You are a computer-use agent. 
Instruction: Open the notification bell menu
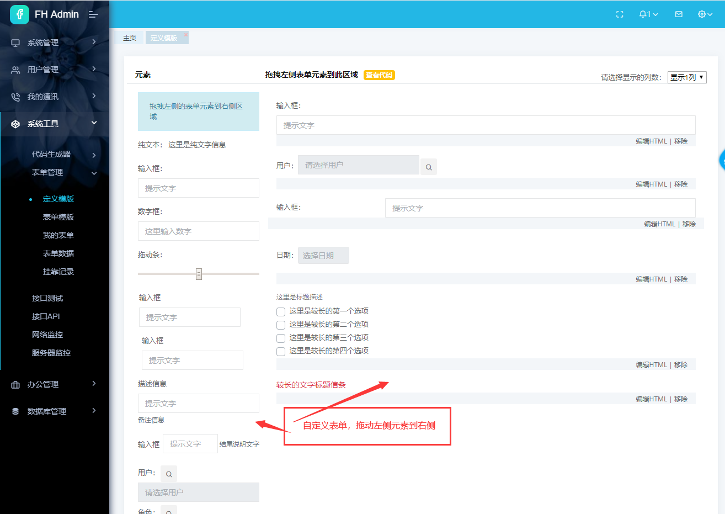pyautogui.click(x=648, y=14)
